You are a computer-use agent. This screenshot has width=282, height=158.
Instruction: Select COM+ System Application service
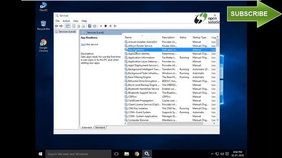click(170, 116)
